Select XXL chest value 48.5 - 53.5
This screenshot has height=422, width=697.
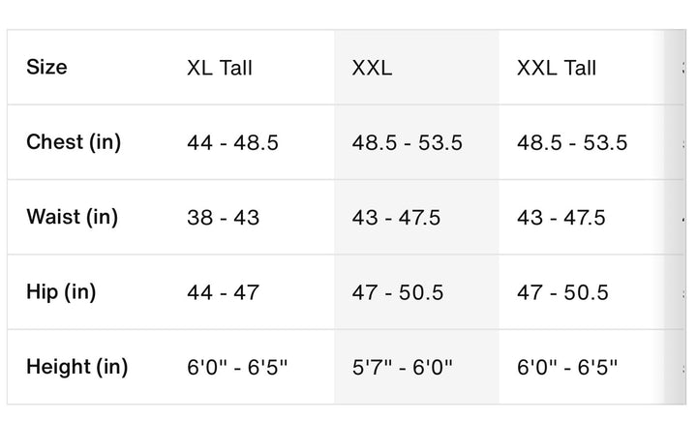point(408,143)
